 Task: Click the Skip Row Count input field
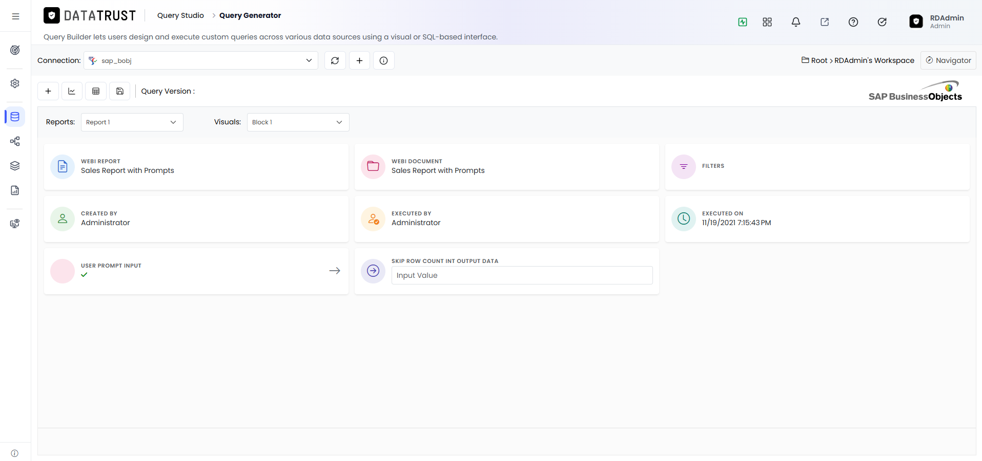click(x=522, y=275)
